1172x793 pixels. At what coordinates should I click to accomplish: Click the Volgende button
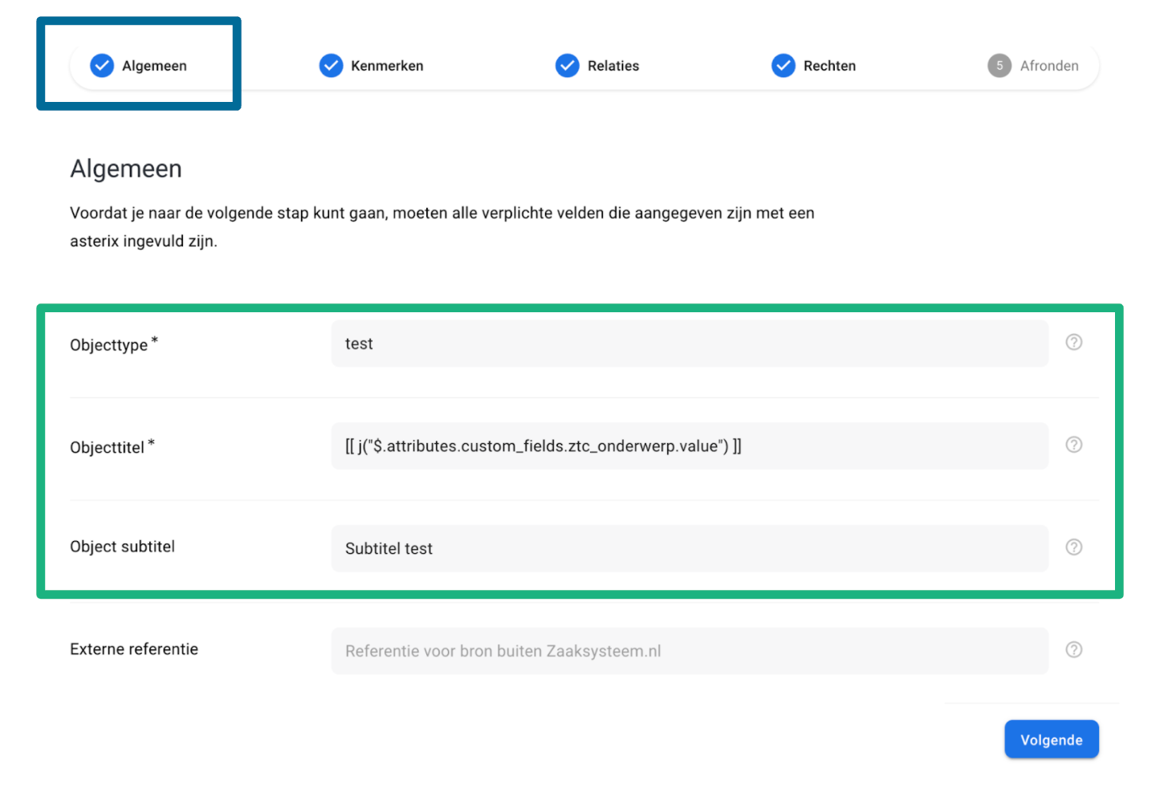click(1052, 739)
